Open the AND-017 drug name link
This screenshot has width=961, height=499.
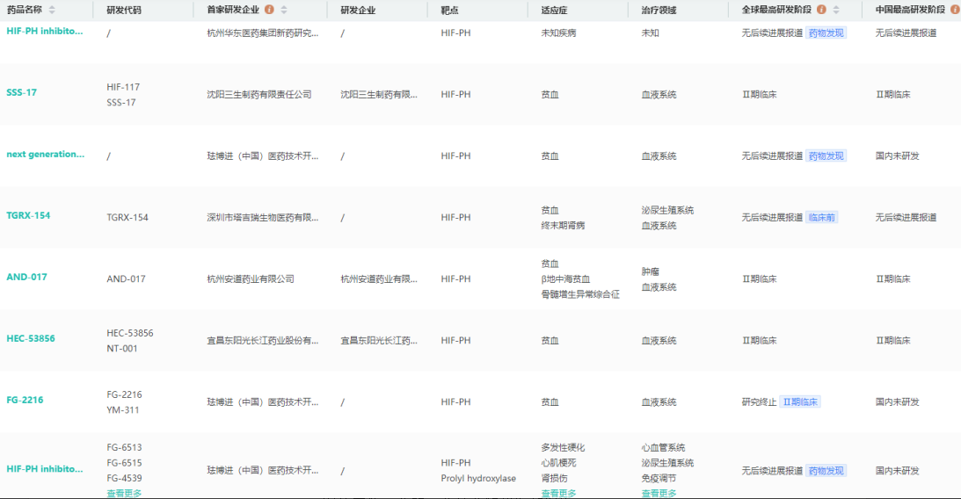[26, 277]
